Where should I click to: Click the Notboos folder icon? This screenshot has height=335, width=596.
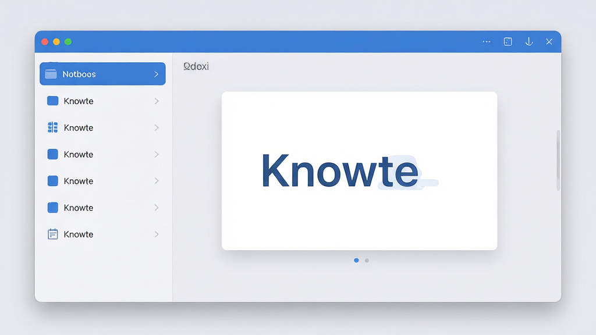tap(51, 74)
